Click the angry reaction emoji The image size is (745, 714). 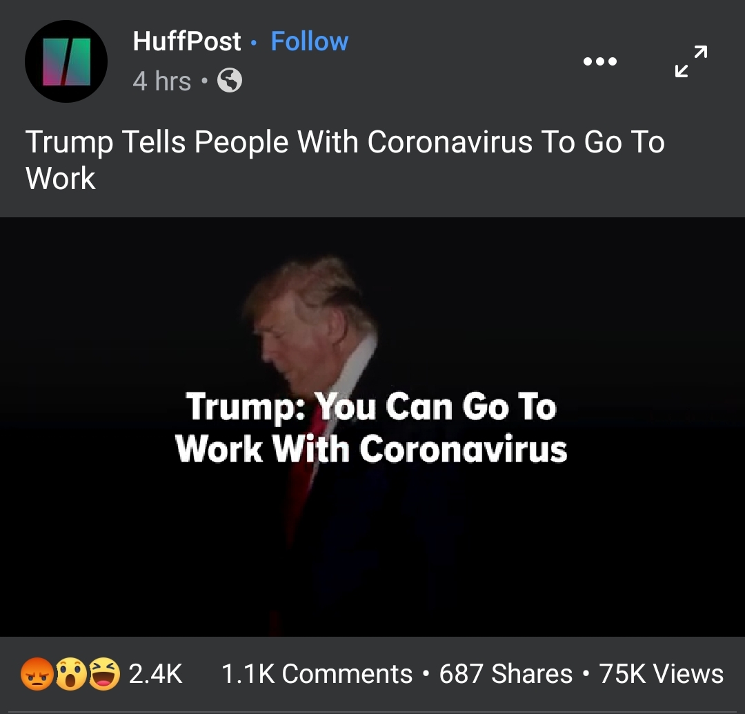37,673
